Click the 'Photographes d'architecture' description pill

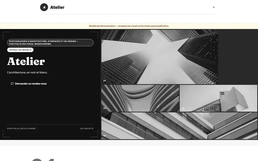click(x=50, y=43)
